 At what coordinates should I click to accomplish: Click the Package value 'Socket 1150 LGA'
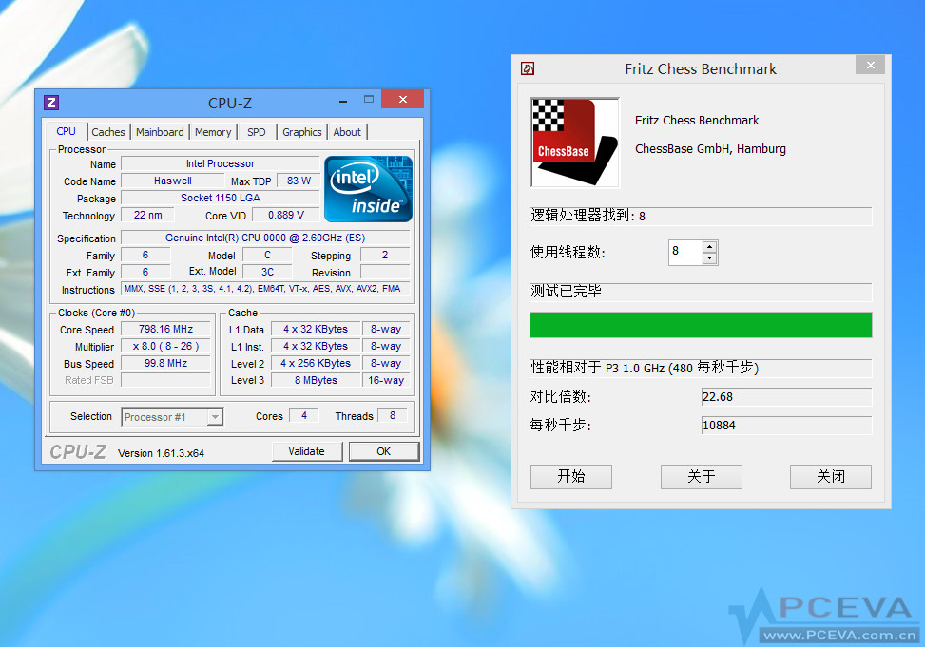(220, 199)
